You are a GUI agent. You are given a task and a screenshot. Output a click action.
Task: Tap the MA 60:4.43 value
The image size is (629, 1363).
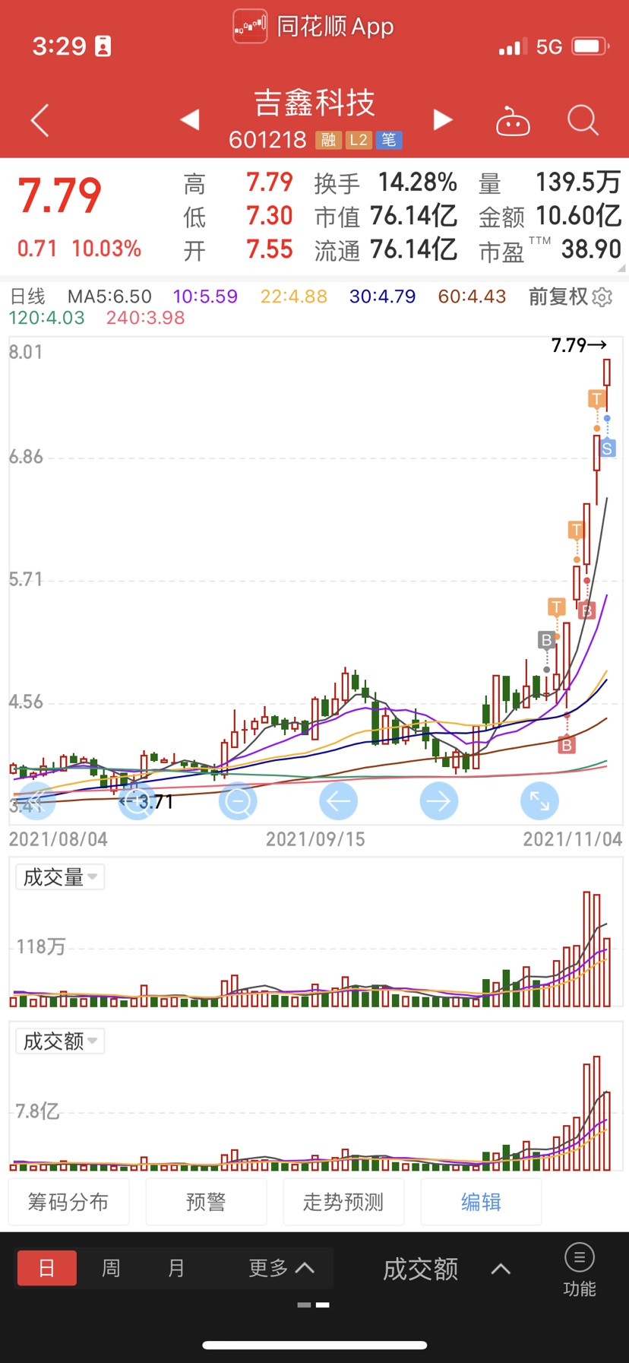472,296
